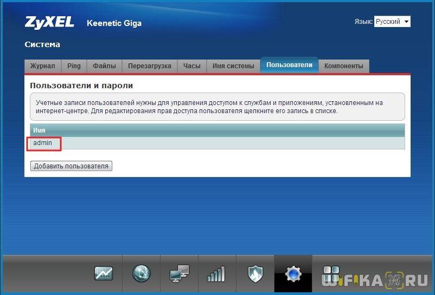Open Internet settings via globe icon
The height and width of the screenshot is (295, 435).
pos(141,274)
